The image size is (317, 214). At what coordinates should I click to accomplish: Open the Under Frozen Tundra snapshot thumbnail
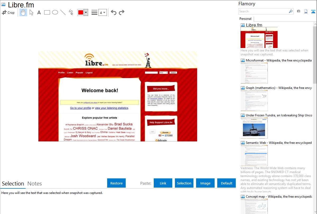(254, 128)
